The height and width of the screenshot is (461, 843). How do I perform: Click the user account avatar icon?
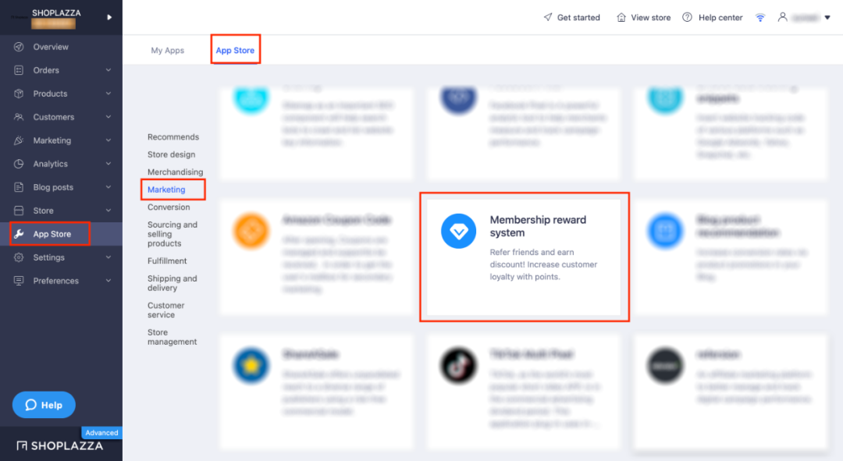tap(783, 17)
